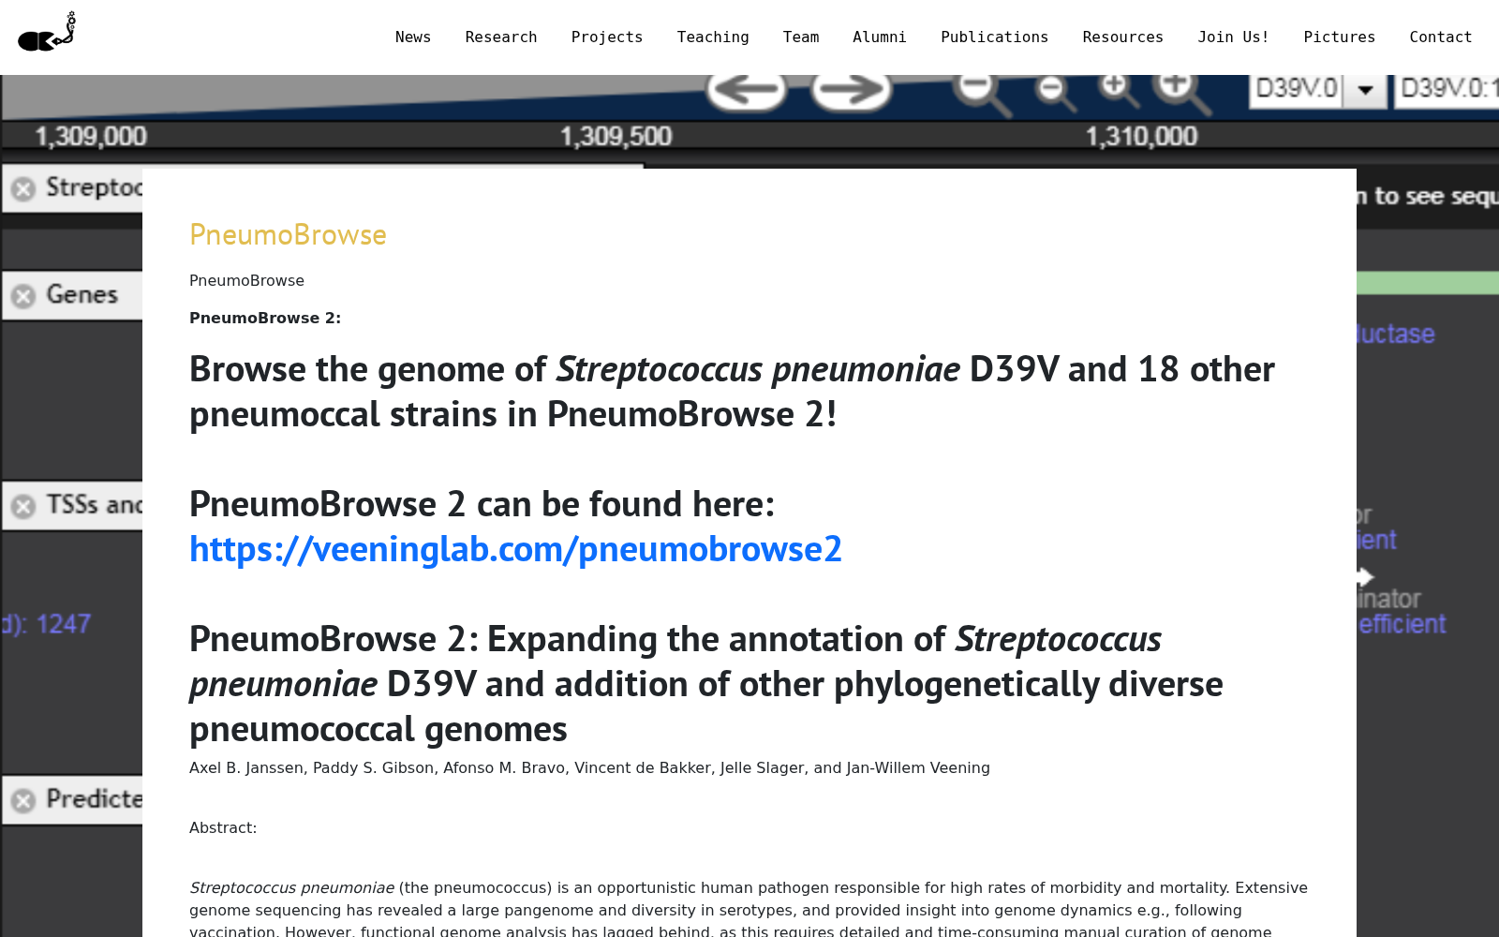Image resolution: width=1499 pixels, height=937 pixels.
Task: Close the TSSs track via its X icon
Action: click(x=23, y=506)
